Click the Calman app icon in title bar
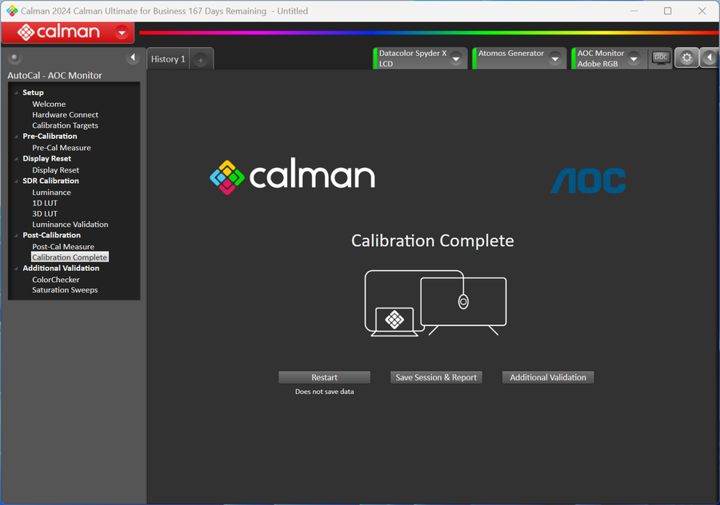The height and width of the screenshot is (505, 720). (12, 10)
